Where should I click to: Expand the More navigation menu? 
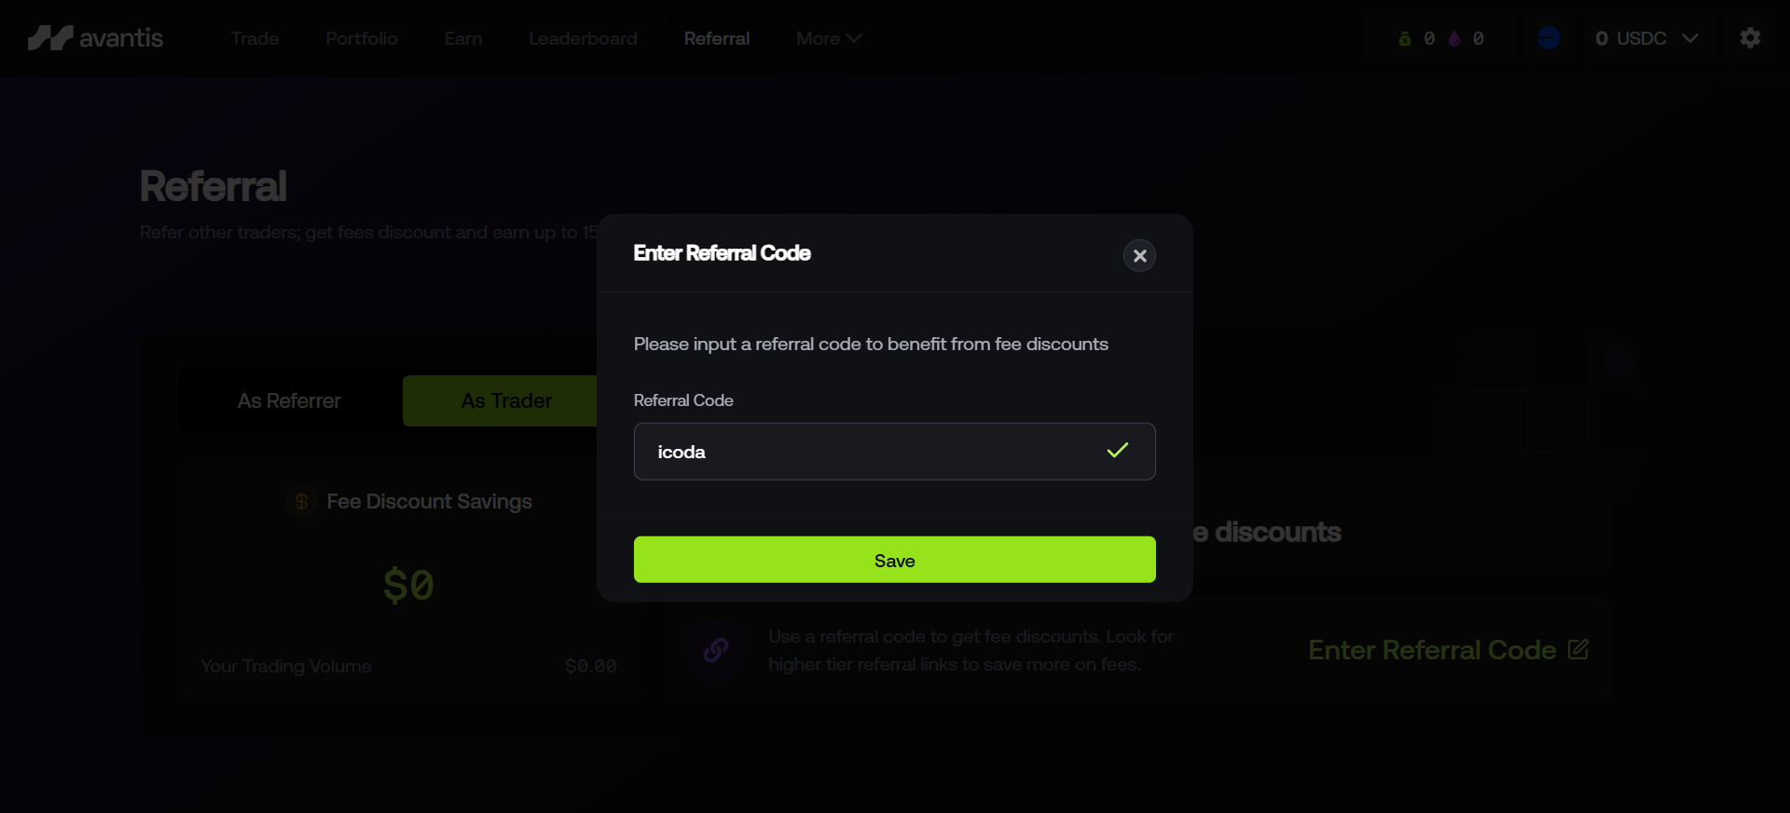tap(827, 38)
